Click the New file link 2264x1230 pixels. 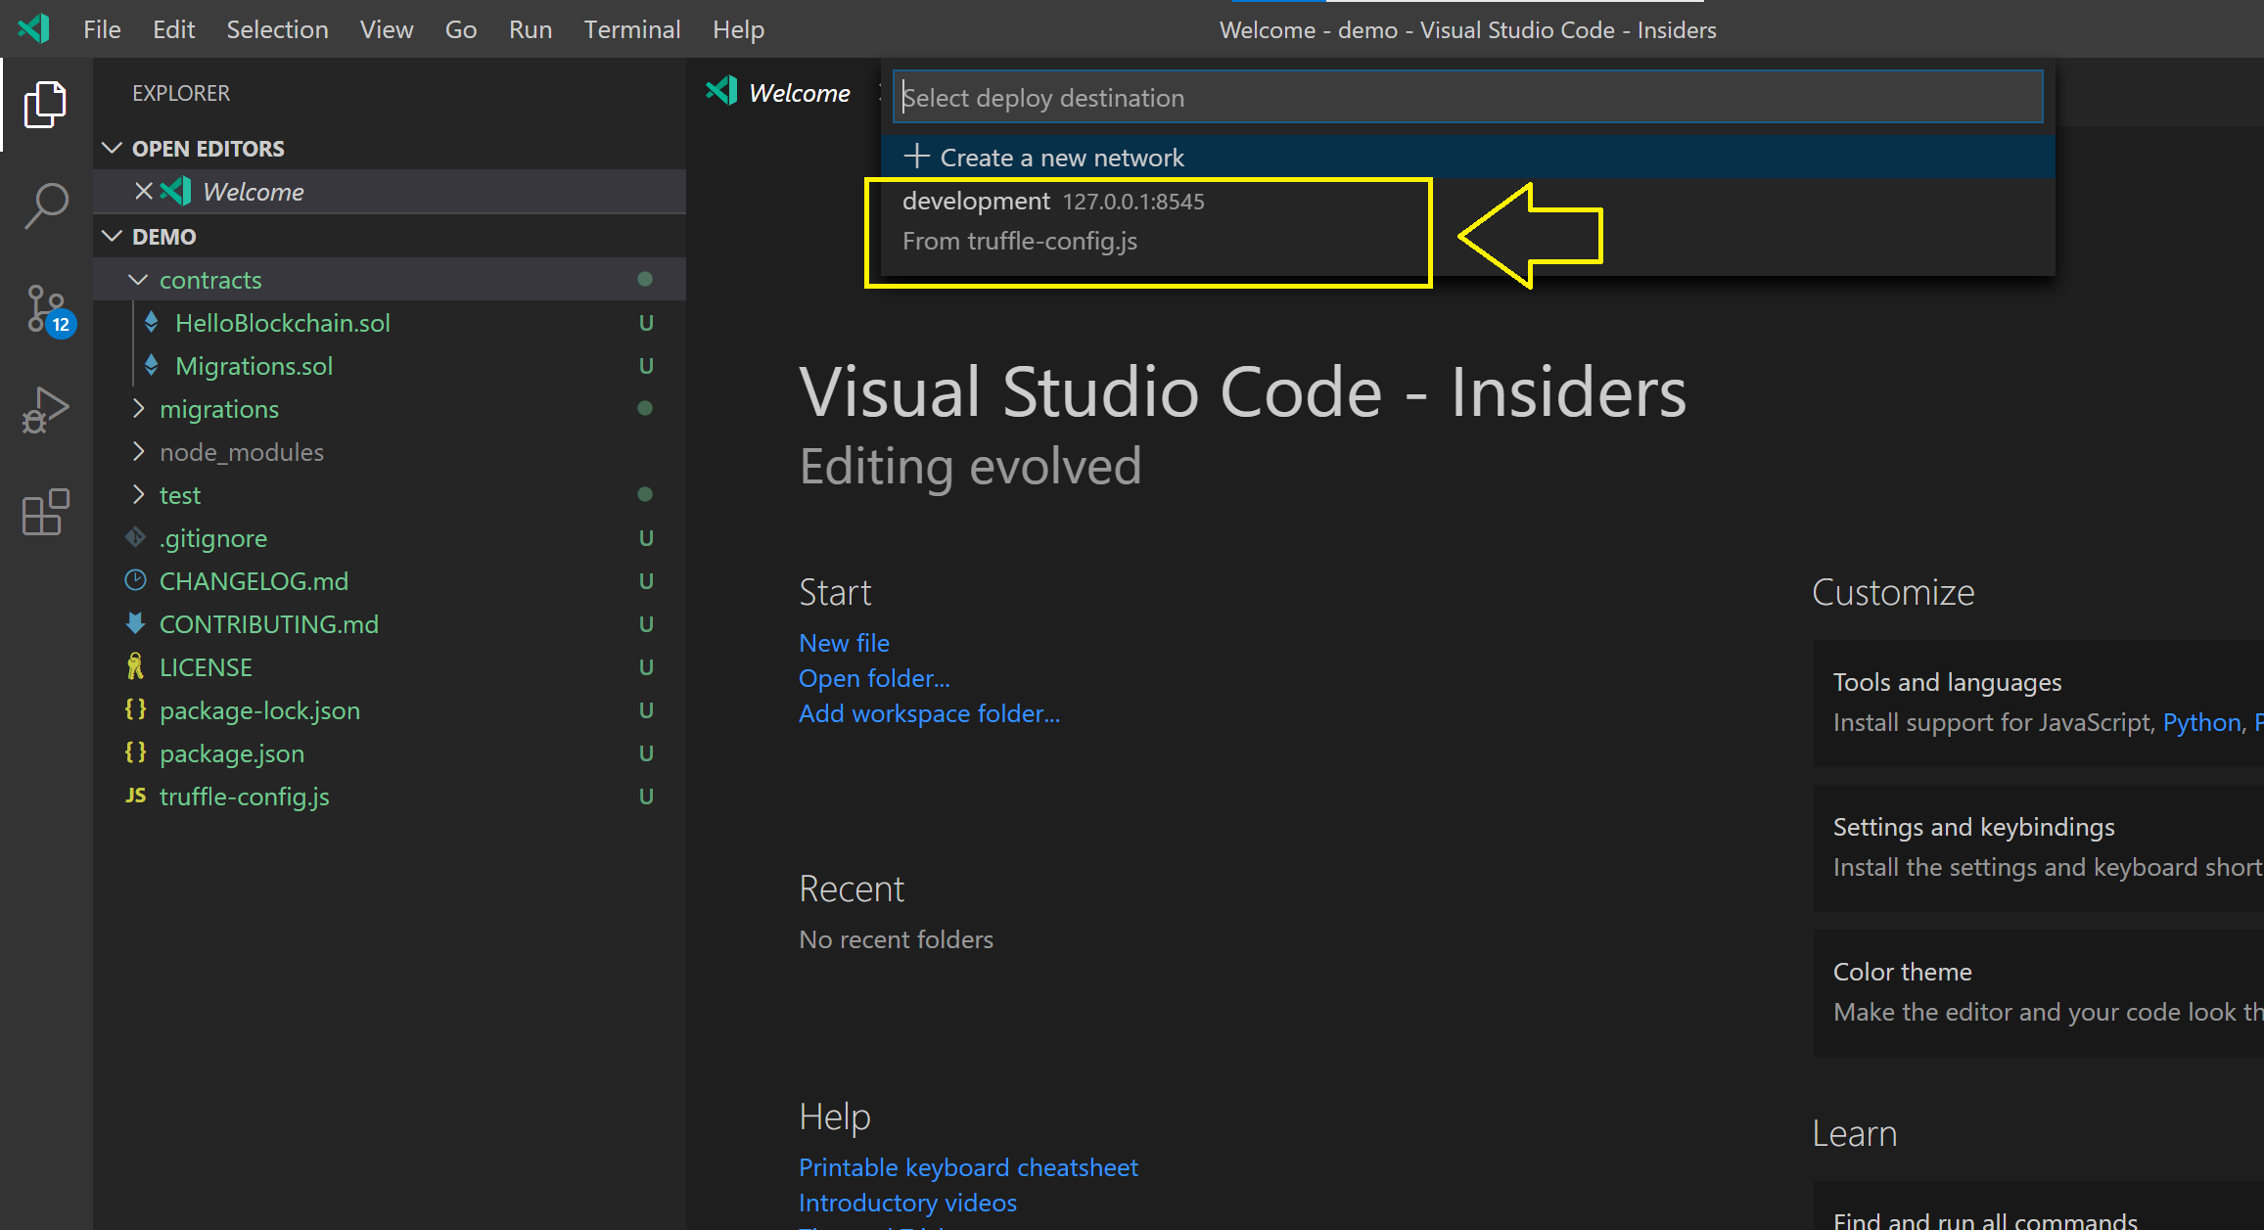click(844, 643)
